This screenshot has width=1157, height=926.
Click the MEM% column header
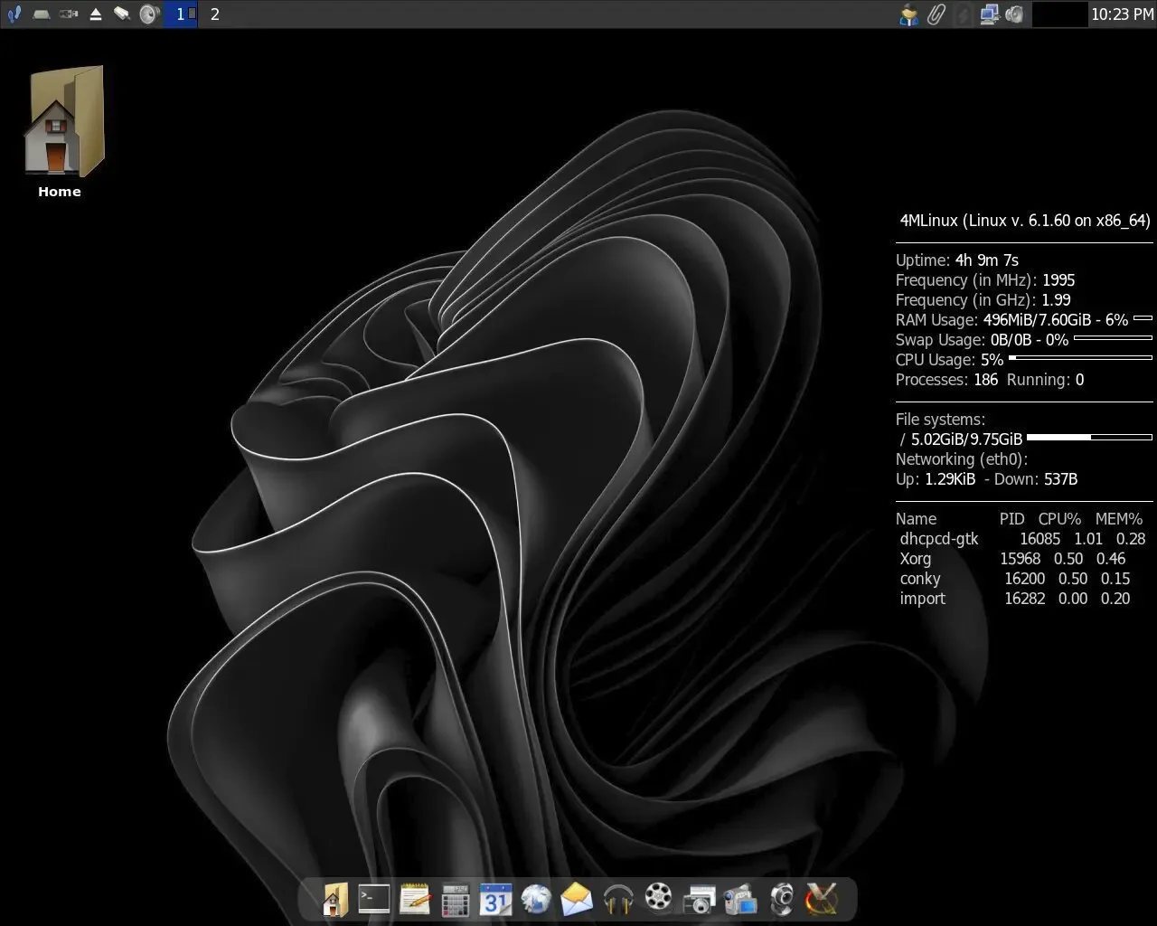(x=1119, y=519)
